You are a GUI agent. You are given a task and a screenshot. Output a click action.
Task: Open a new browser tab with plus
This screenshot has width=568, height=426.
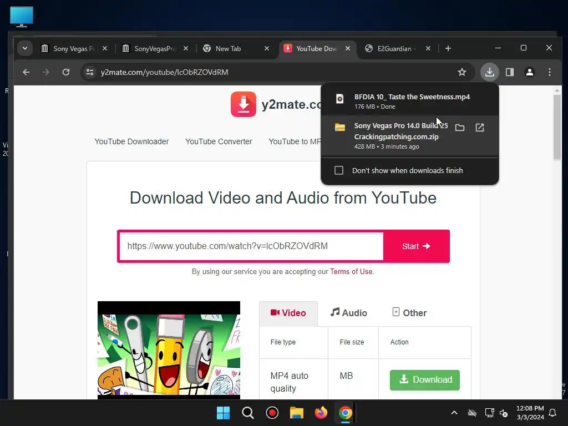(448, 49)
